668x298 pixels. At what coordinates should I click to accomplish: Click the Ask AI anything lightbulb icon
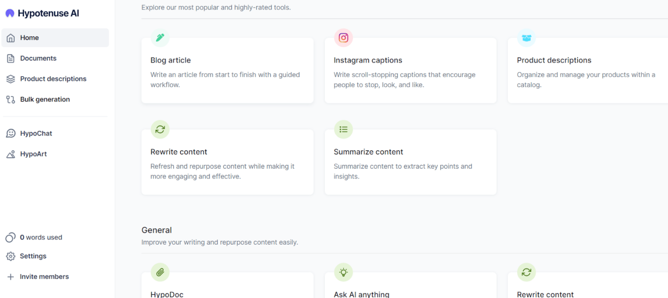(x=344, y=272)
